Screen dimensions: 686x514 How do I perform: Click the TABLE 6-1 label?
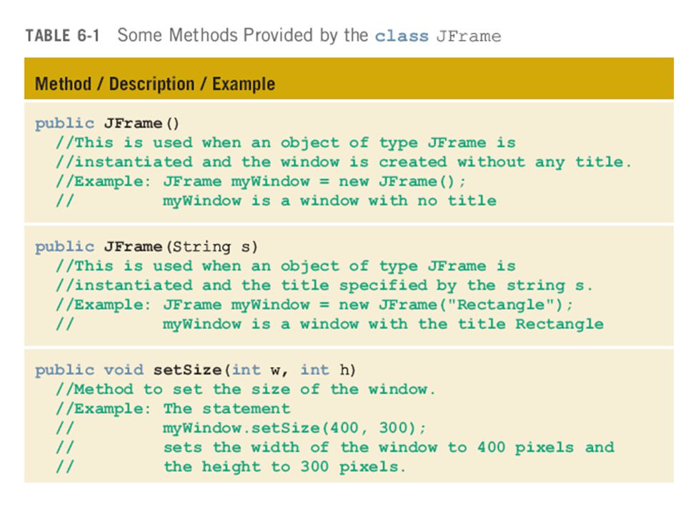[x=63, y=36]
